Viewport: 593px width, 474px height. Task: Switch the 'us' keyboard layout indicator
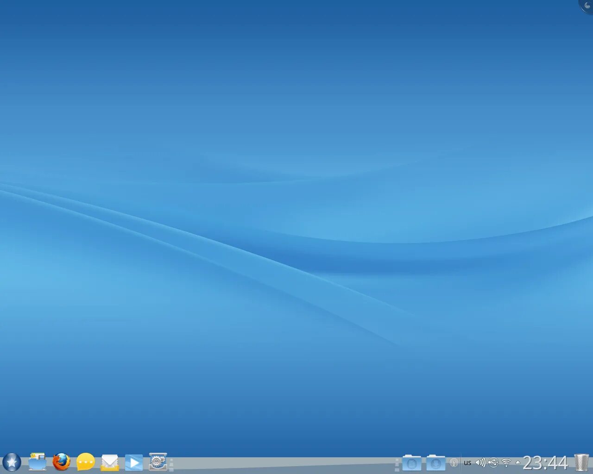click(x=467, y=462)
